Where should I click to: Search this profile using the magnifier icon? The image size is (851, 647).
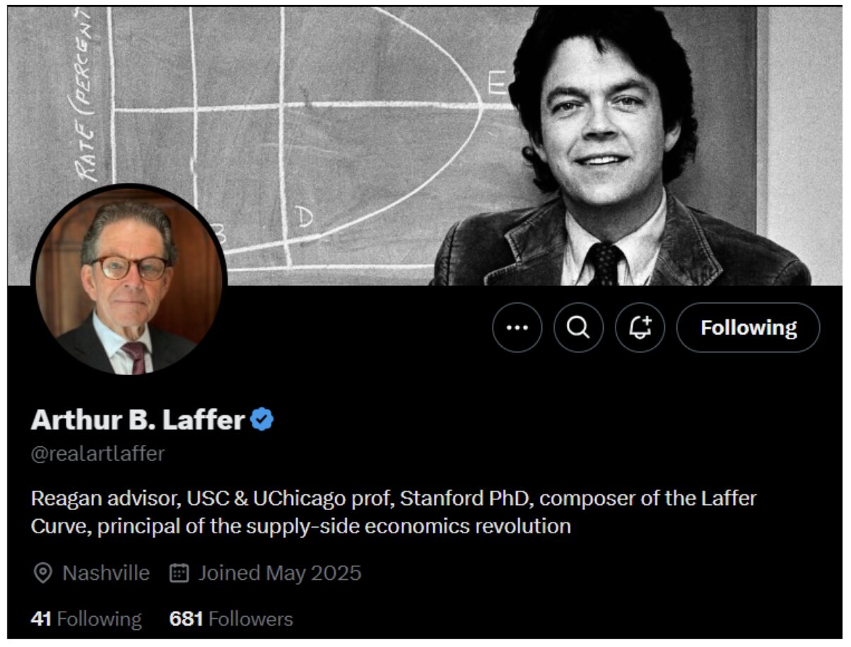tap(579, 328)
